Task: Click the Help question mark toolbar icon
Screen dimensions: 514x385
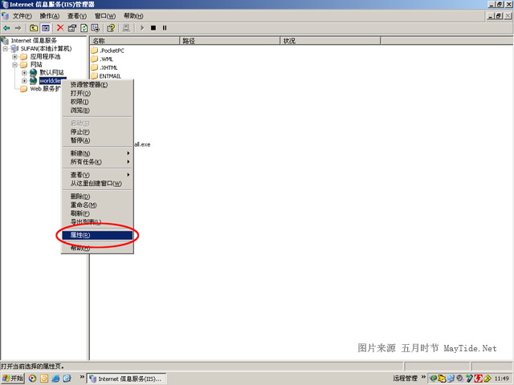Action: pos(111,27)
